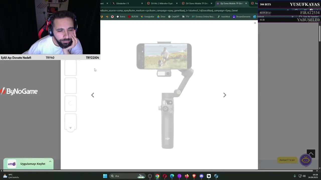This screenshot has width=321, height=180.
Task: Select the loading third thumbnail in gallery
Action: point(70,104)
